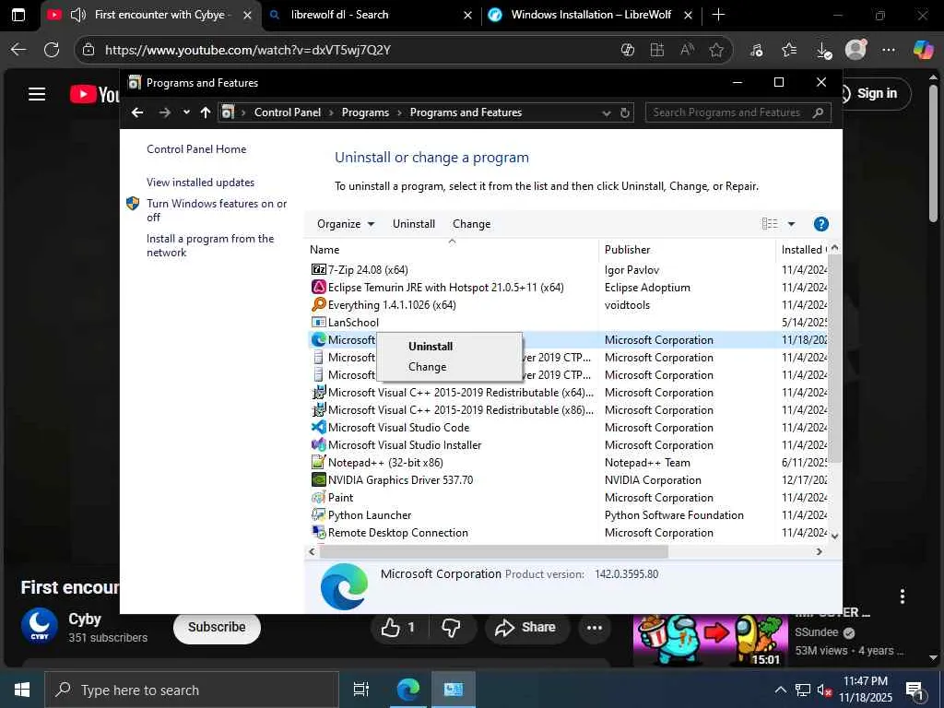
Task: Click the NVIDIA Graphics Driver icon
Action: point(318,479)
